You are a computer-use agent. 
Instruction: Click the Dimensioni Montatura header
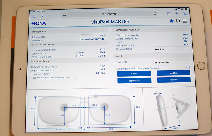pyautogui.click(x=151, y=30)
